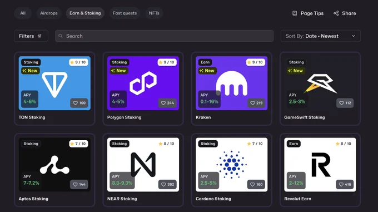
Task: Open the Filters panel
Action: pos(31,36)
